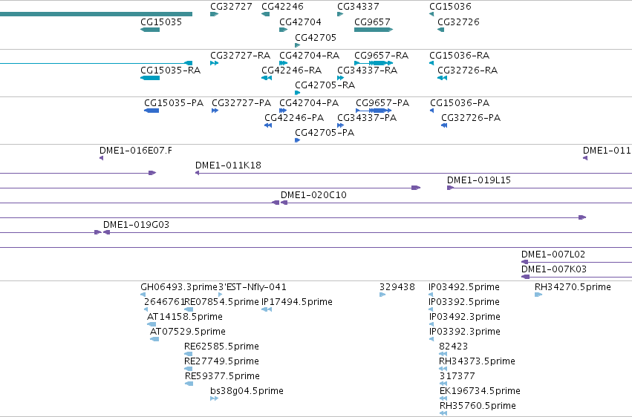Select the DME1-019G03 BAC feature
The height and width of the screenshot is (417, 632).
click(x=368, y=232)
